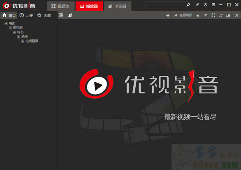241x170 pixels.
Task: Click the pin icon in title bar
Action: (x=198, y=5)
